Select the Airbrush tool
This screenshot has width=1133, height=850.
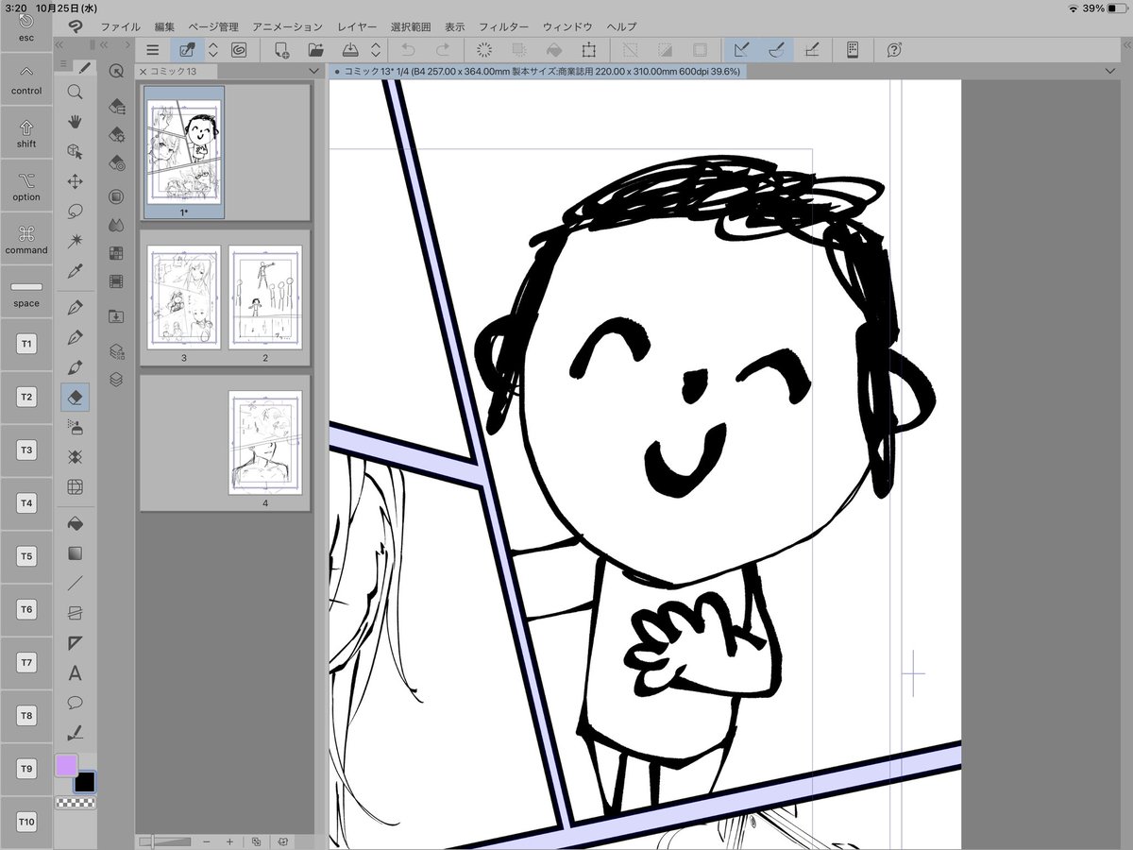point(75,428)
